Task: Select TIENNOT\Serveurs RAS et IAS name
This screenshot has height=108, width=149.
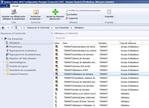Action: point(77,66)
